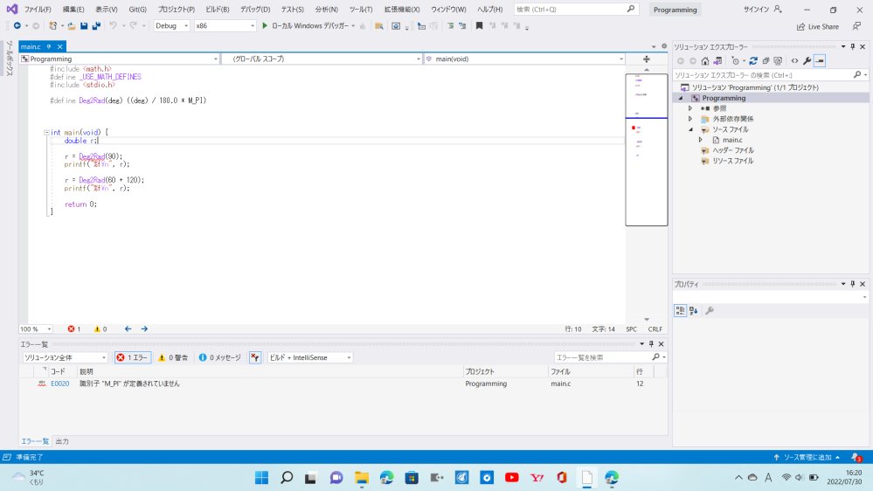Viewport: 873px width, 491px height.
Task: Toggle the Error List clear filter button
Action: (255, 357)
